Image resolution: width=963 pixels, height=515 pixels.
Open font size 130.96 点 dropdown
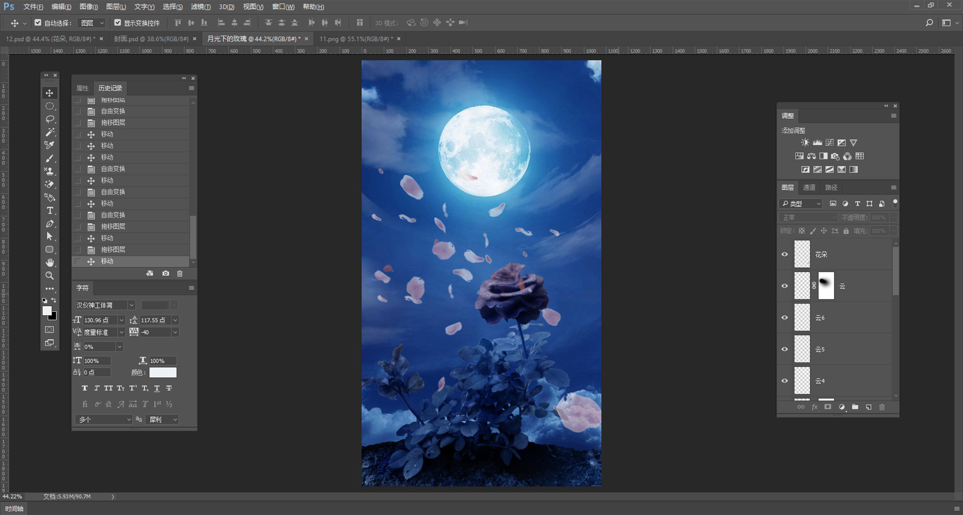(x=121, y=320)
